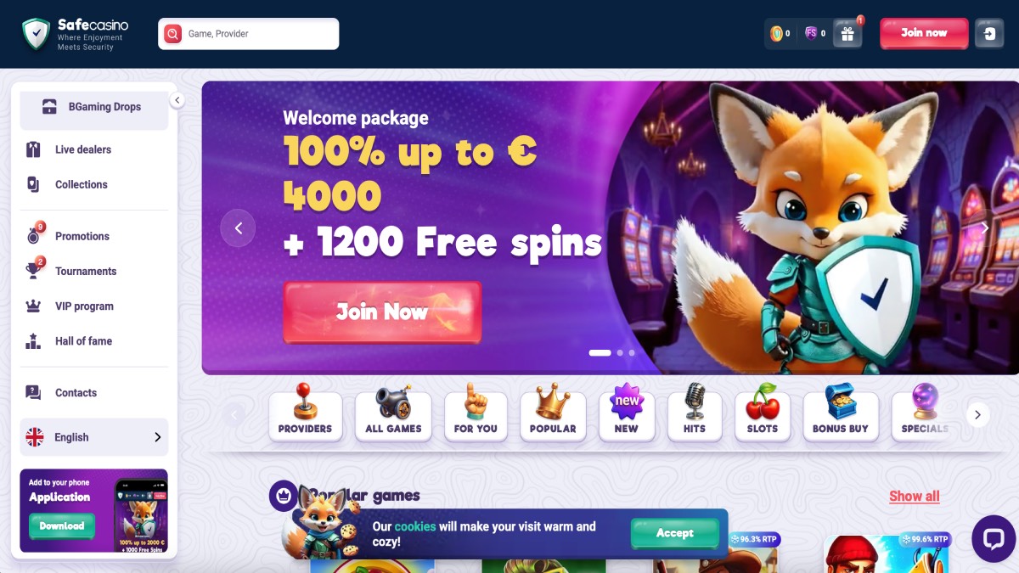This screenshot has height=573, width=1019.
Task: Collapse the left sidebar panel
Action: pyautogui.click(x=177, y=100)
